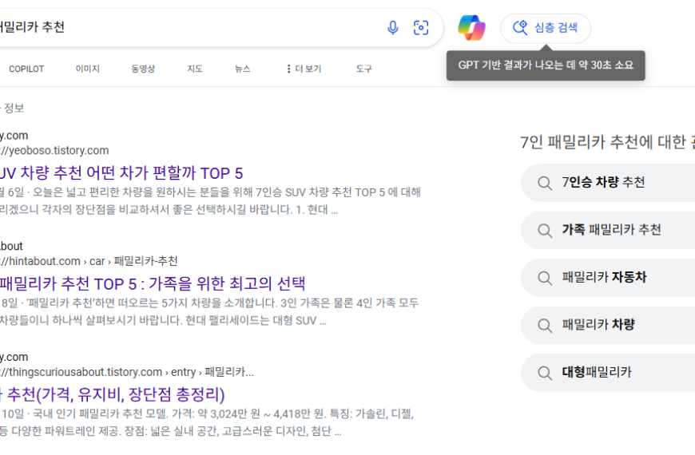Viewport: 695px width, 455px height.
Task: Click magnifier icon beside 패밀리카 자동차
Action: [x=545, y=278]
